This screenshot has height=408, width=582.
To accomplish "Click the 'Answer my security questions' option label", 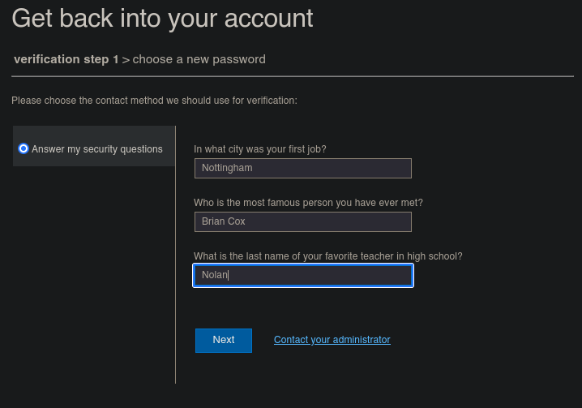I will 96,149.
